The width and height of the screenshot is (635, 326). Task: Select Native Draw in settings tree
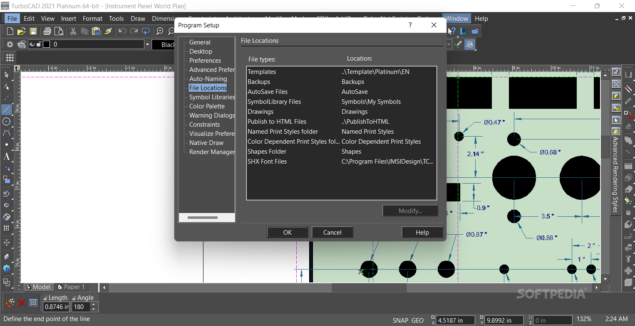206,143
